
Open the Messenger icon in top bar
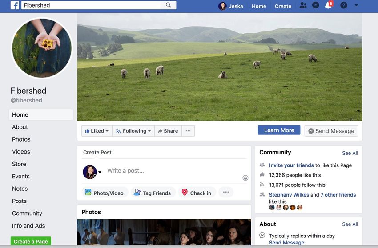(x=315, y=5)
